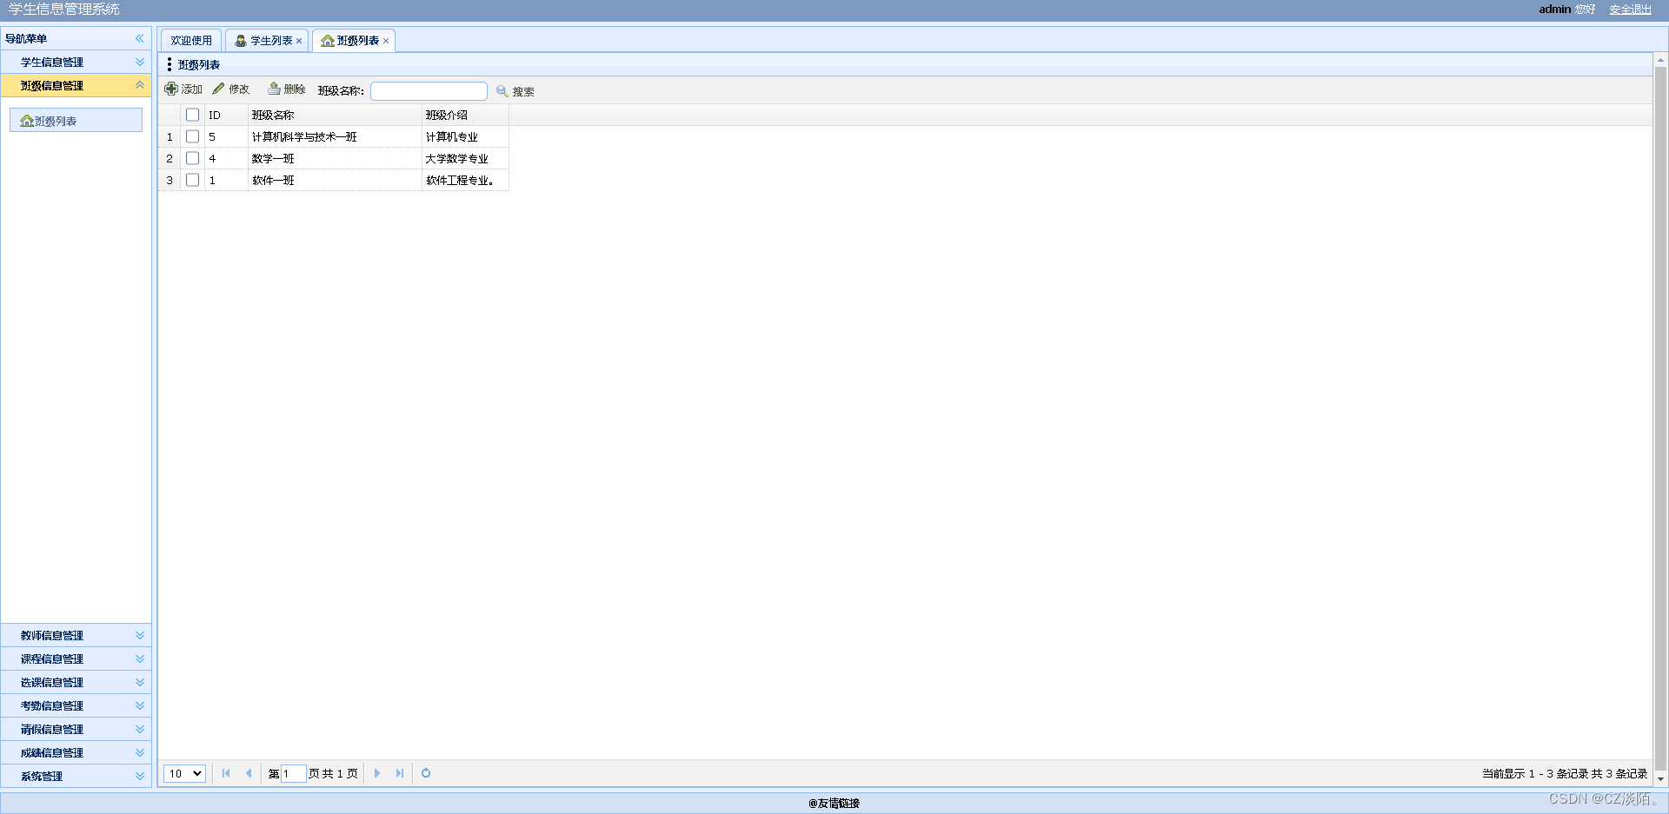The image size is (1669, 814).
Task: Expand the 教师信息管理 accordion panel
Action: [x=76, y=635]
